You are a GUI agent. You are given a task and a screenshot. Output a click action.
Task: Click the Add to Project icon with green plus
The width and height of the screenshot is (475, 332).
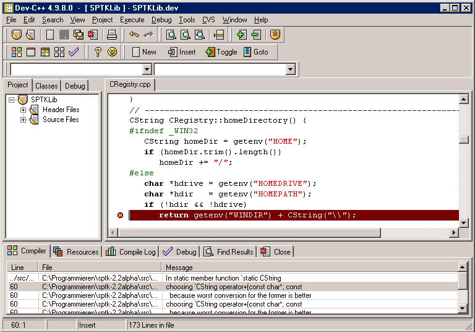click(241, 35)
